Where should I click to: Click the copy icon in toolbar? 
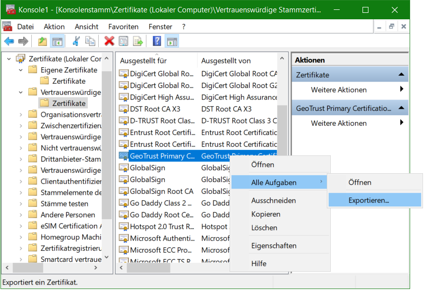click(90, 41)
